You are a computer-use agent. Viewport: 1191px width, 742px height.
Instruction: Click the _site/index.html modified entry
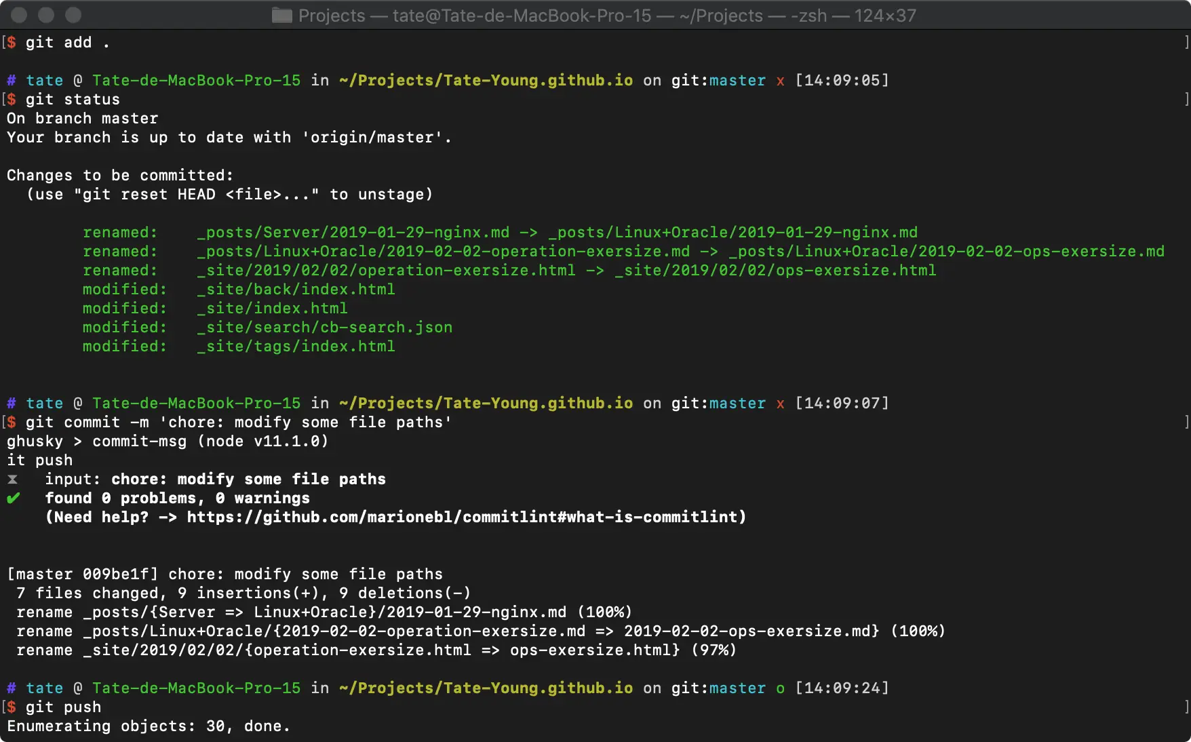(272, 308)
